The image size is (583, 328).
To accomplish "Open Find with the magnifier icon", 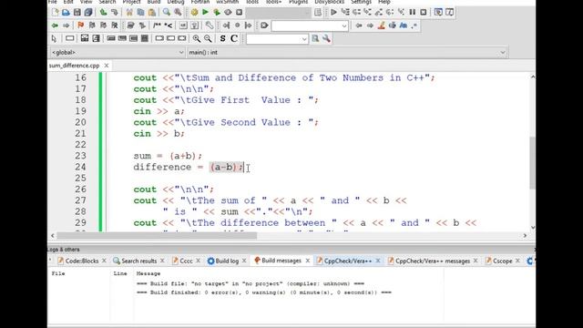I will pyautogui.click(x=167, y=12).
